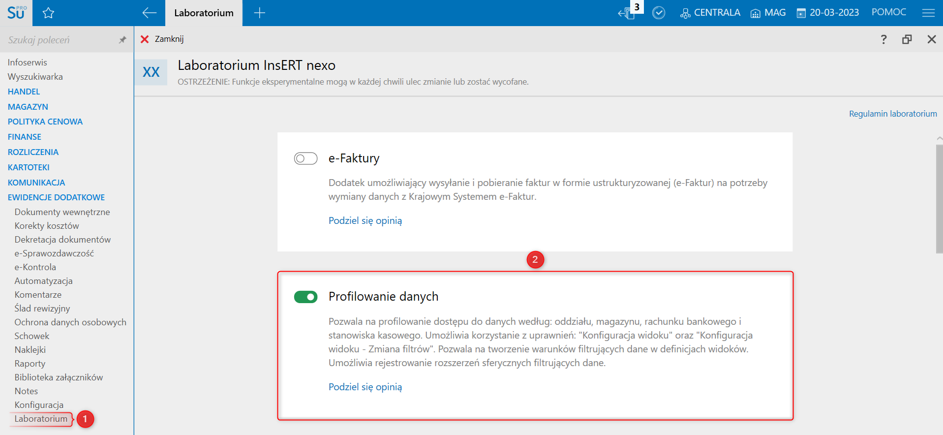Open e-Sprawozdawczość
Screen dimensions: 943x435
point(54,253)
